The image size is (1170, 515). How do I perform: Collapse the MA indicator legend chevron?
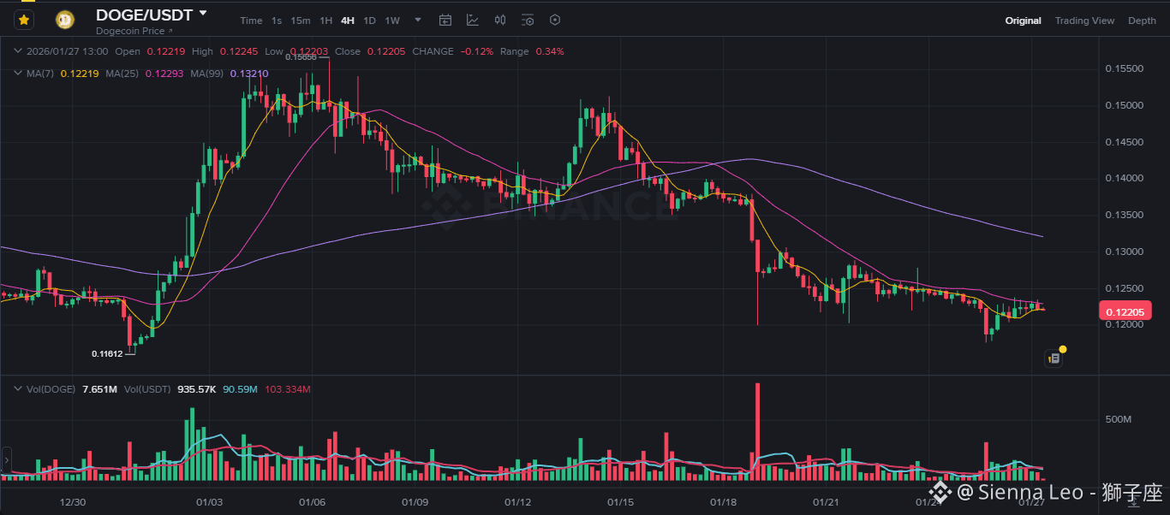pyautogui.click(x=19, y=74)
